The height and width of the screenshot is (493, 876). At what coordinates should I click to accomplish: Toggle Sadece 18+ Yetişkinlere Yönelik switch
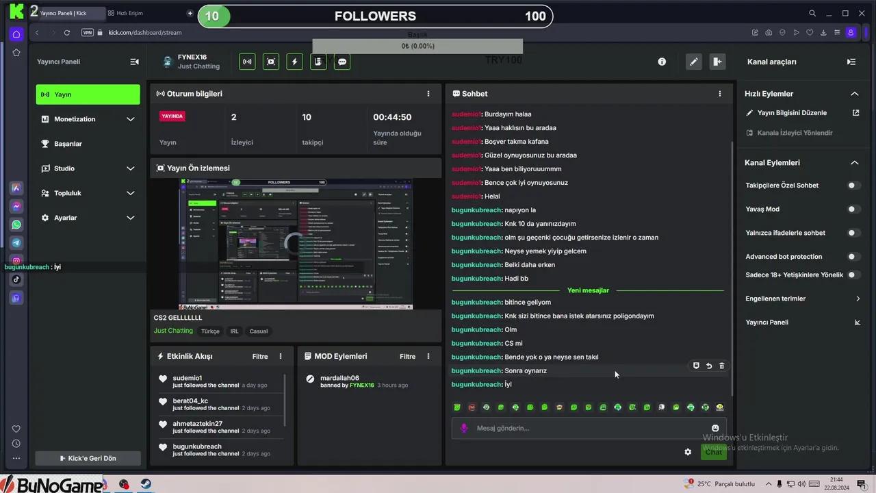tap(853, 275)
